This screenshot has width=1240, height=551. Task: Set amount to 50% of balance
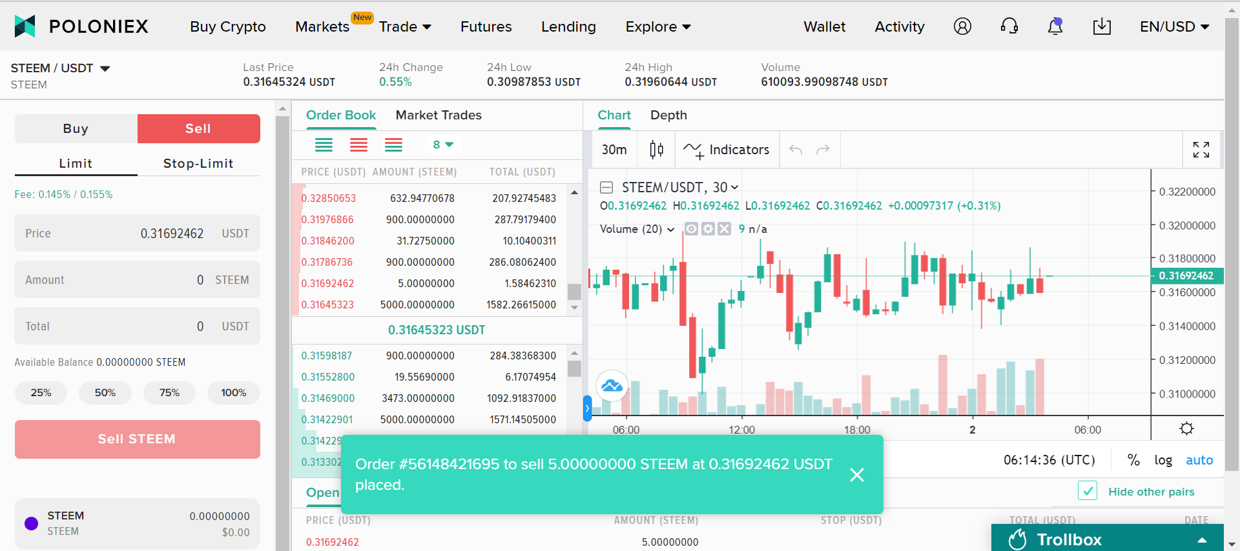(105, 392)
